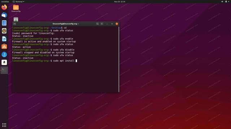Image resolution: width=231 pixels, height=129 pixels.
Task: Open the Amazon launcher in dock
Action: (4, 62)
